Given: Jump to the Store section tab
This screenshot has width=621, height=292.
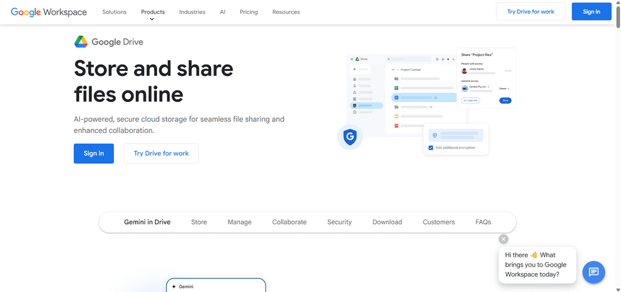Looking at the screenshot, I should (x=199, y=222).
